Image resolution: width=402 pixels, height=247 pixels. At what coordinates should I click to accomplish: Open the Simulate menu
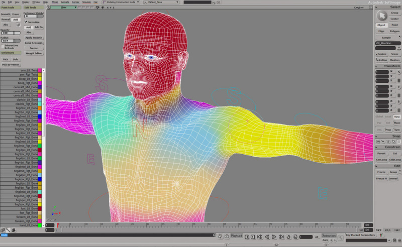[86, 2]
